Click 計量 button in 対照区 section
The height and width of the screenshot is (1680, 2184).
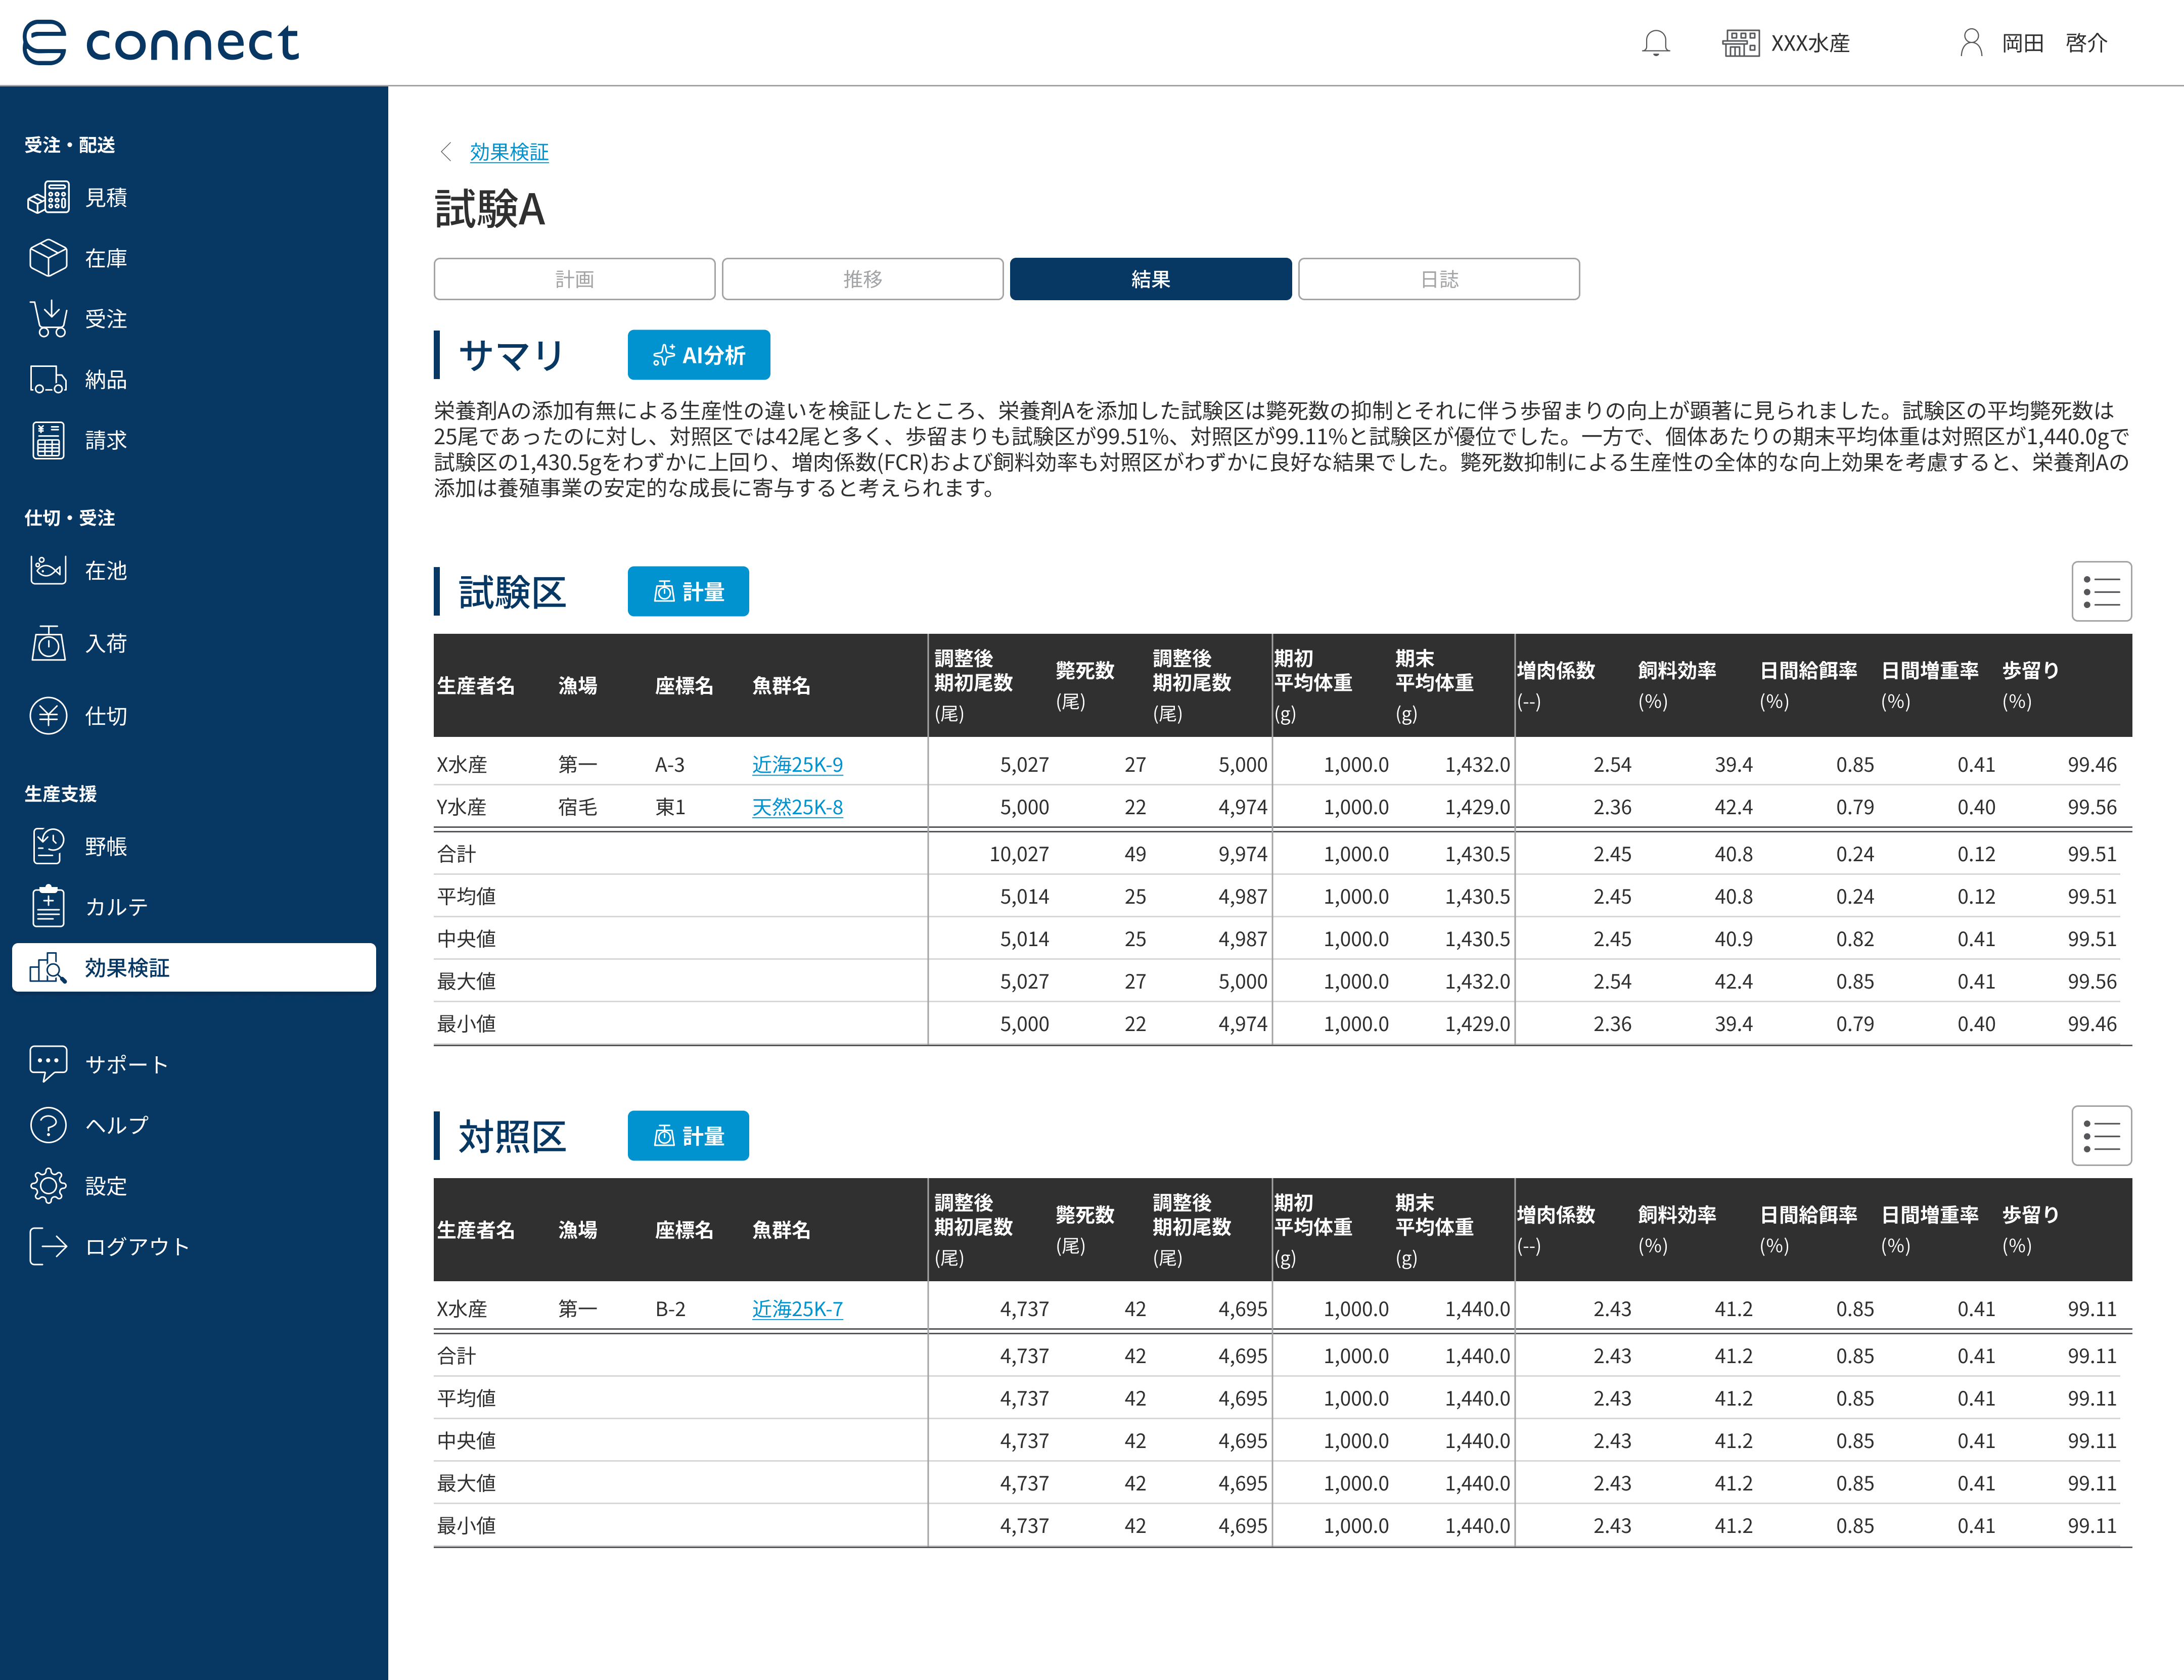coord(688,1136)
